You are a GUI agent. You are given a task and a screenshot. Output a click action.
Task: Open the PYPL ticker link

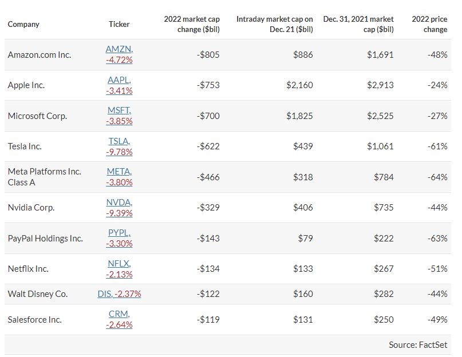pyautogui.click(x=119, y=233)
